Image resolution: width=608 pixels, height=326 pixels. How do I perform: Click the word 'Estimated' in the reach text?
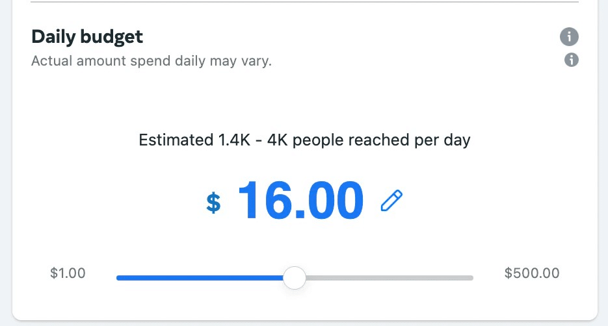176,140
